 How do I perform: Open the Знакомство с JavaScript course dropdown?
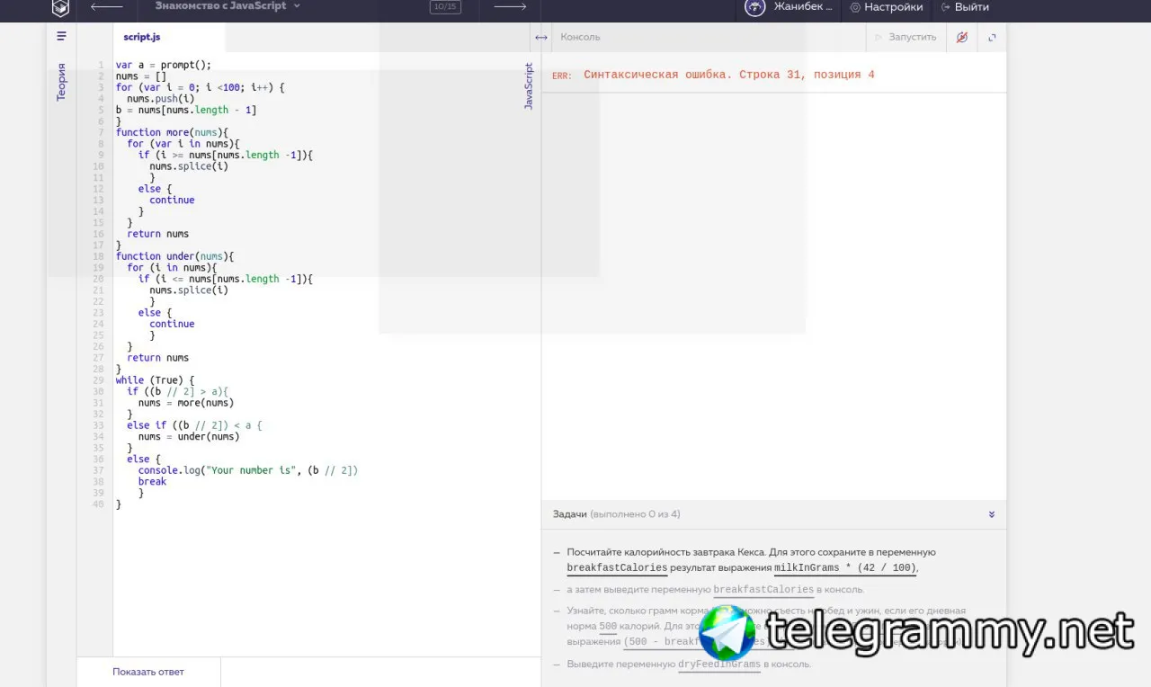pos(228,6)
